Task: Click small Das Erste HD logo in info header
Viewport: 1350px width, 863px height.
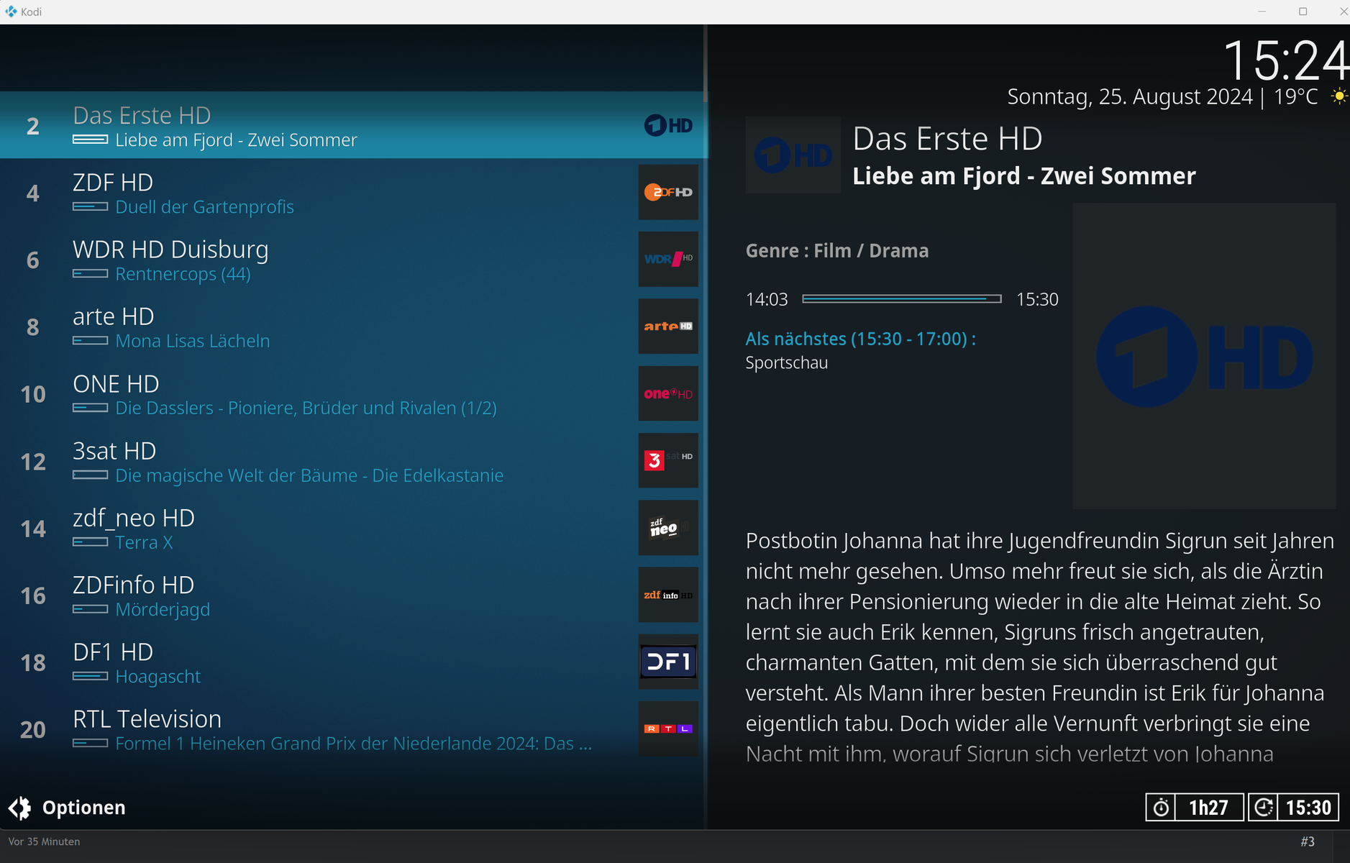Action: [x=793, y=155]
